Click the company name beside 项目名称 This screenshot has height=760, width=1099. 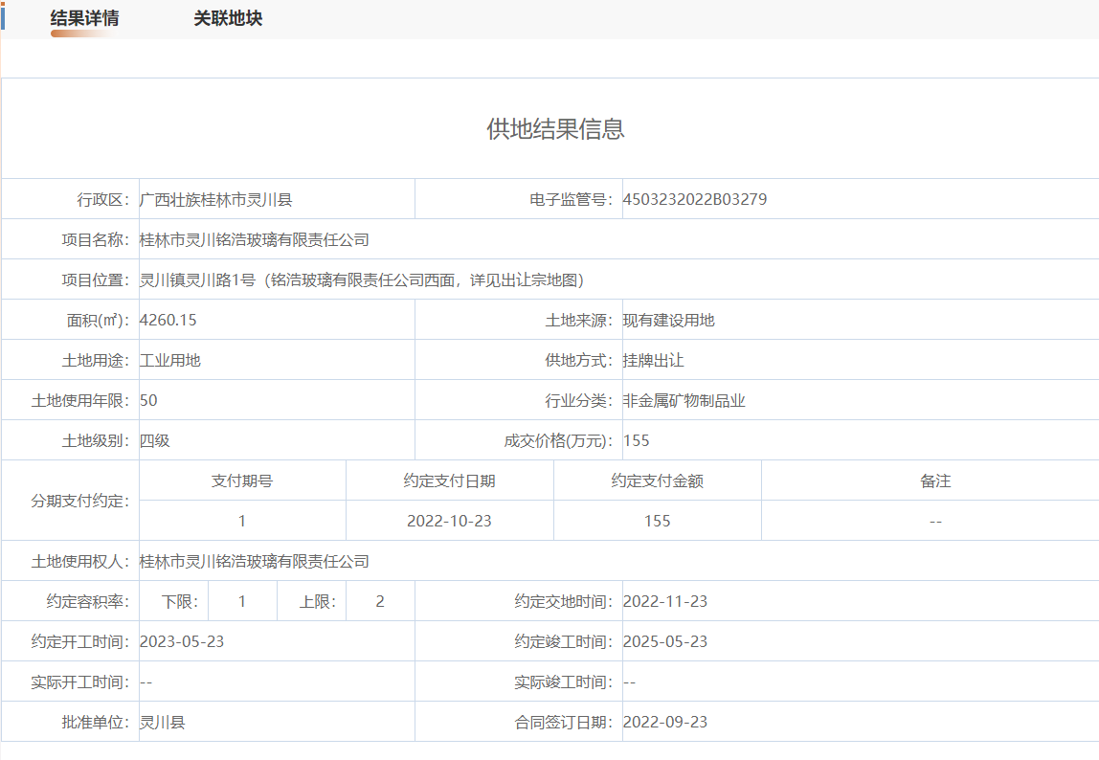pyautogui.click(x=254, y=240)
